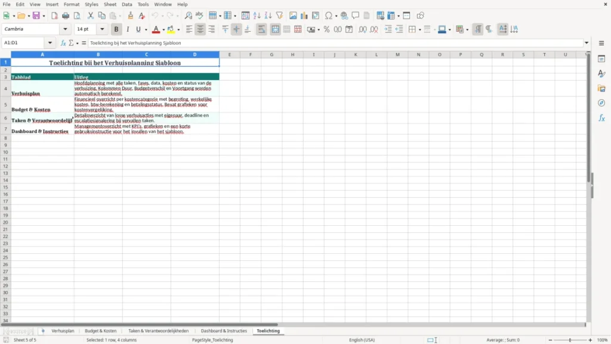The width and height of the screenshot is (611, 344).
Task: Click the Sort Ascending icon
Action: tap(257, 16)
